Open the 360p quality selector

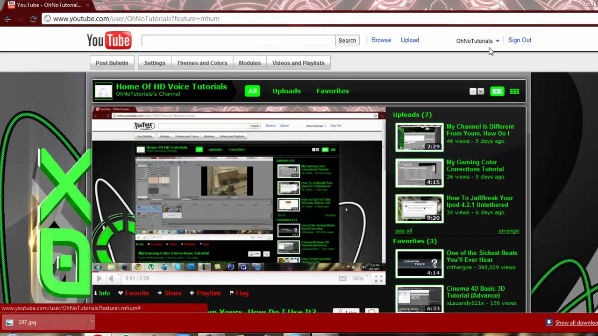click(x=359, y=278)
